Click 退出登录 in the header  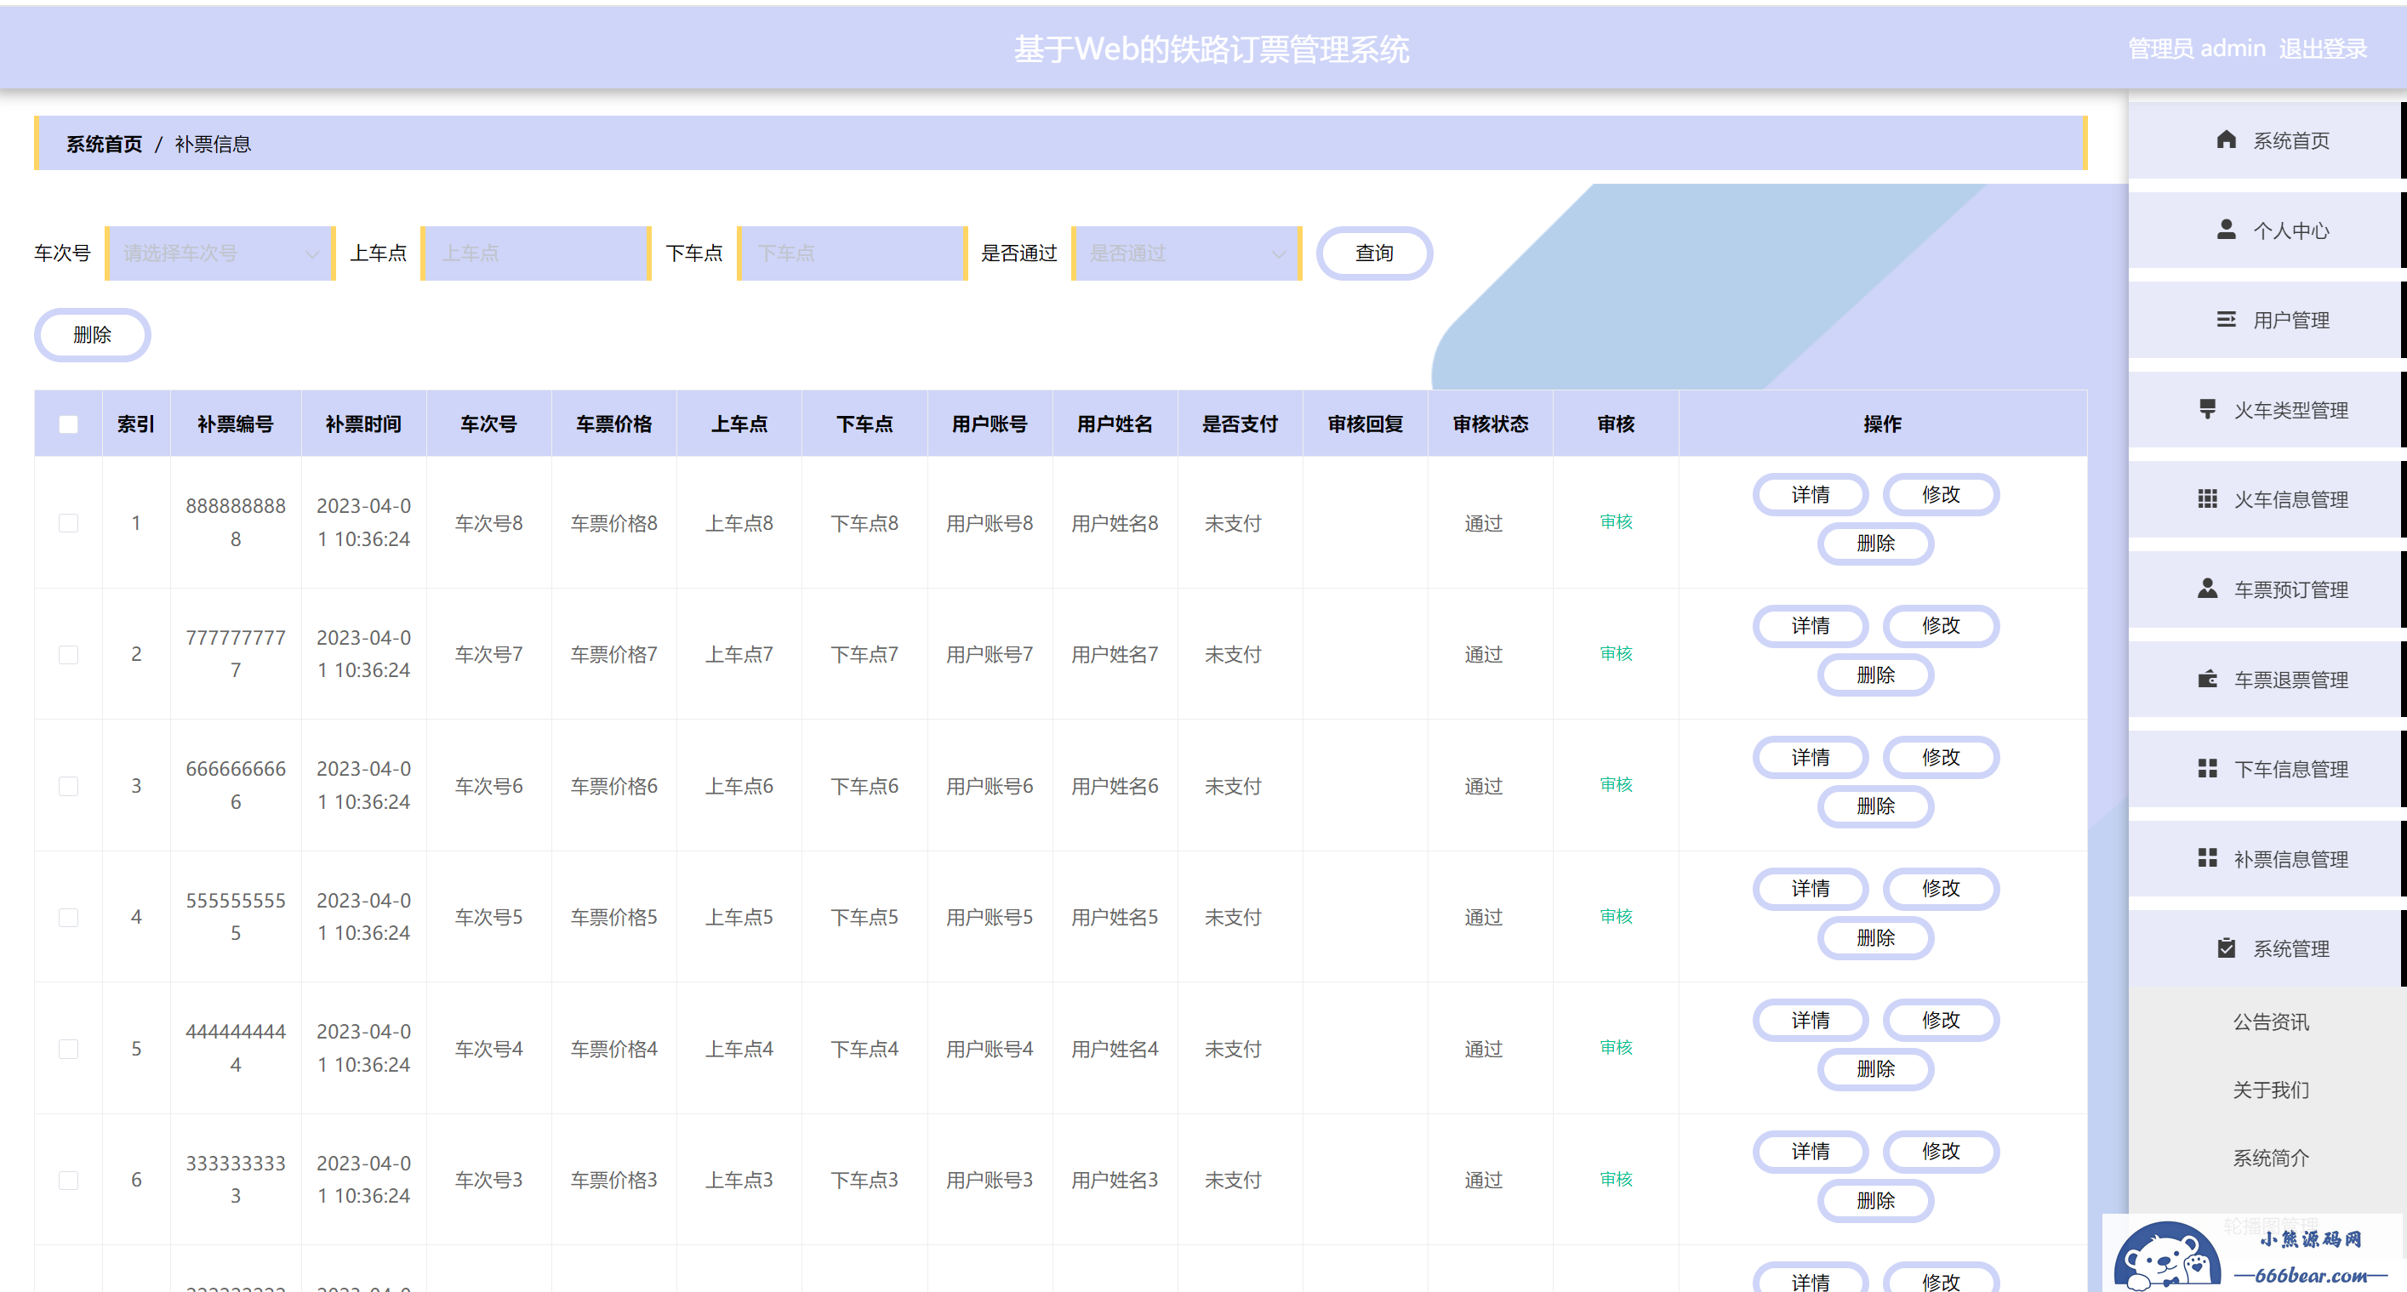click(x=2323, y=48)
